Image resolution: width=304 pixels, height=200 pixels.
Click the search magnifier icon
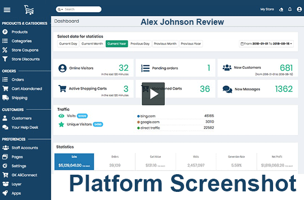coord(59,9)
